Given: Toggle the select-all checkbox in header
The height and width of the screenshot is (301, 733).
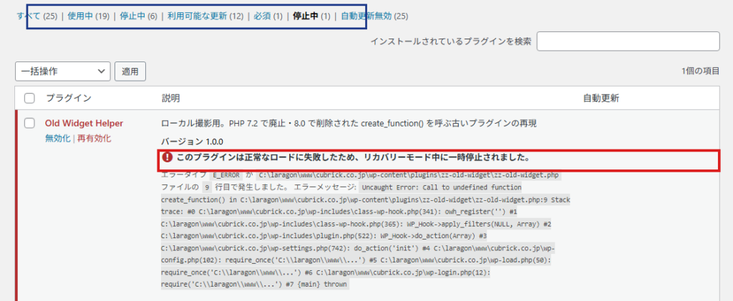Looking at the screenshot, I should [x=29, y=99].
